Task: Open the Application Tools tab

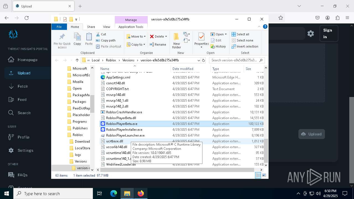Action: click(131, 27)
